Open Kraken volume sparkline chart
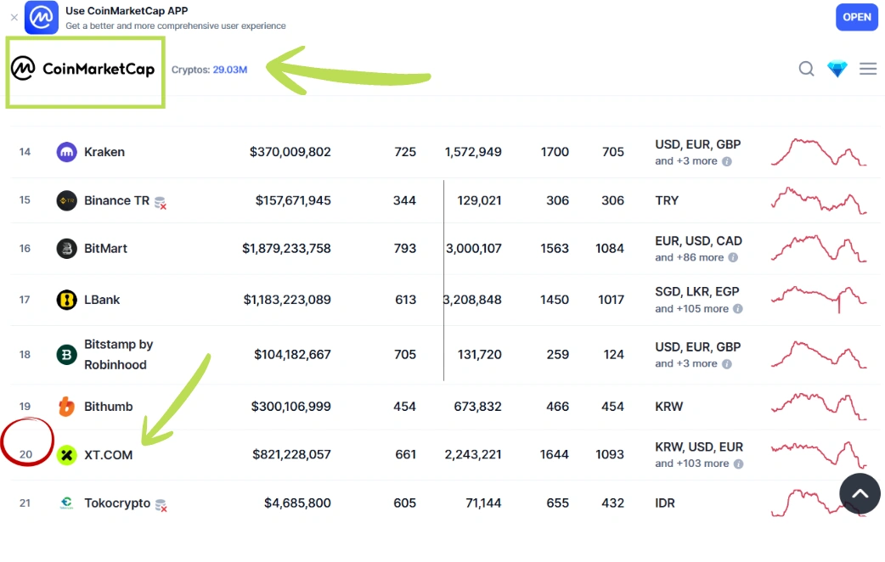Viewport: 885px width, 562px height. pos(819,152)
